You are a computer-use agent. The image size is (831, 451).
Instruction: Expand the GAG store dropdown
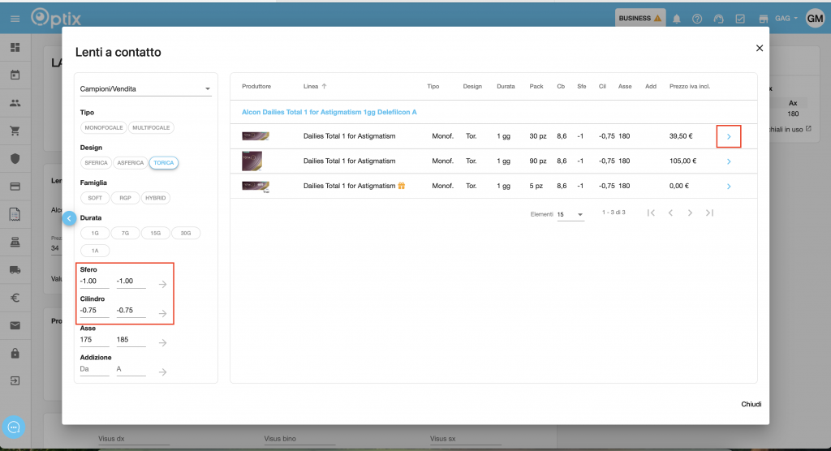[x=786, y=19]
